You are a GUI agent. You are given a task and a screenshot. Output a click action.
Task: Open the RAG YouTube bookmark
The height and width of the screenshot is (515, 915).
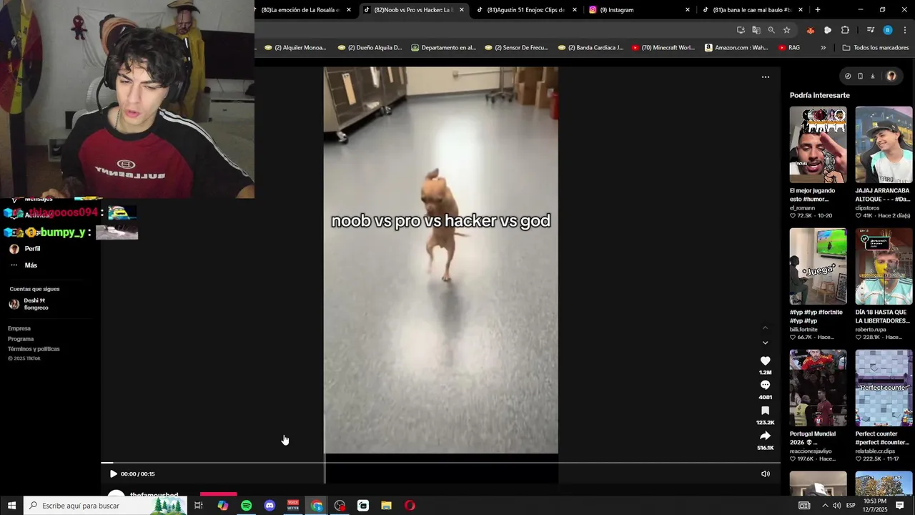click(789, 48)
